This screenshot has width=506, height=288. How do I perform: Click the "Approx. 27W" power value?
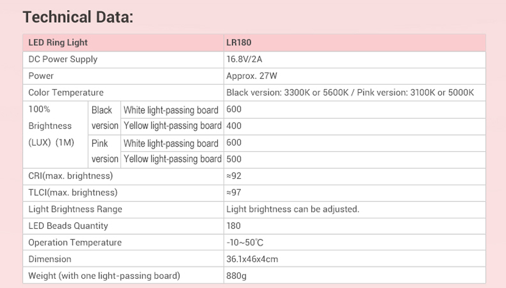tap(251, 76)
